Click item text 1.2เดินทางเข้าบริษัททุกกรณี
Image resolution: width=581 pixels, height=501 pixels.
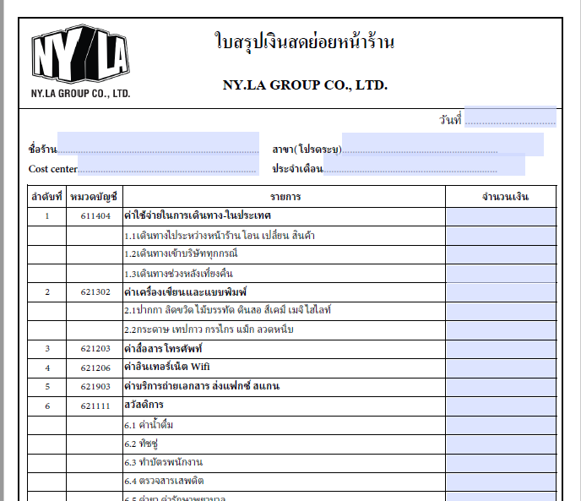(181, 253)
